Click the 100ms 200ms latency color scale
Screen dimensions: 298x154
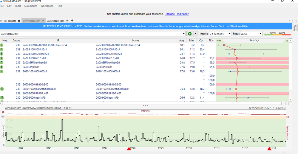[277, 34]
